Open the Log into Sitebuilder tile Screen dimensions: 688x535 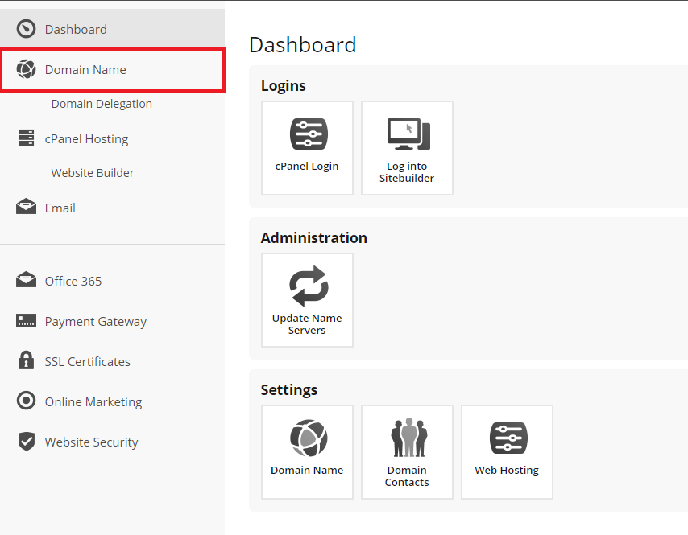point(407,148)
